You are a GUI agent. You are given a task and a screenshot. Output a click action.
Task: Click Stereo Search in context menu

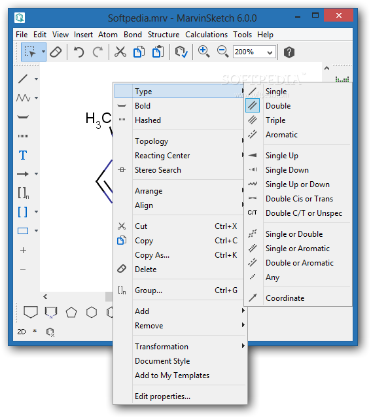coord(179,170)
